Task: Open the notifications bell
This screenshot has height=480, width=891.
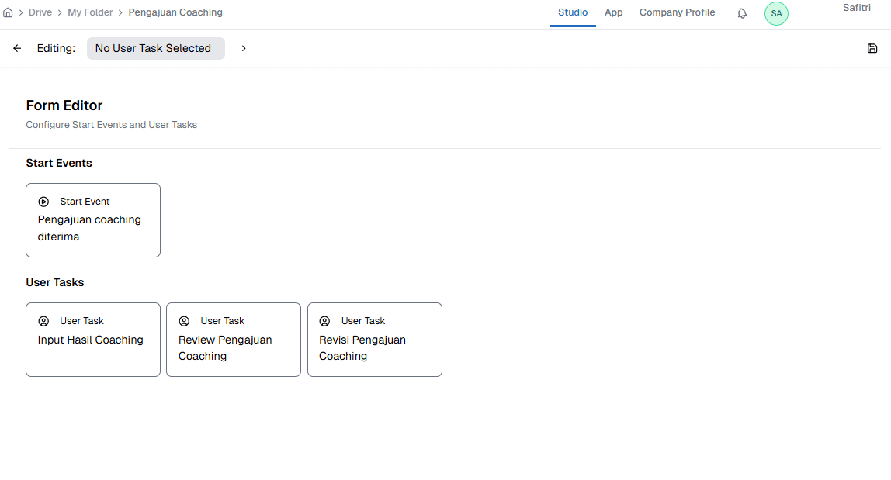Action: (x=742, y=13)
